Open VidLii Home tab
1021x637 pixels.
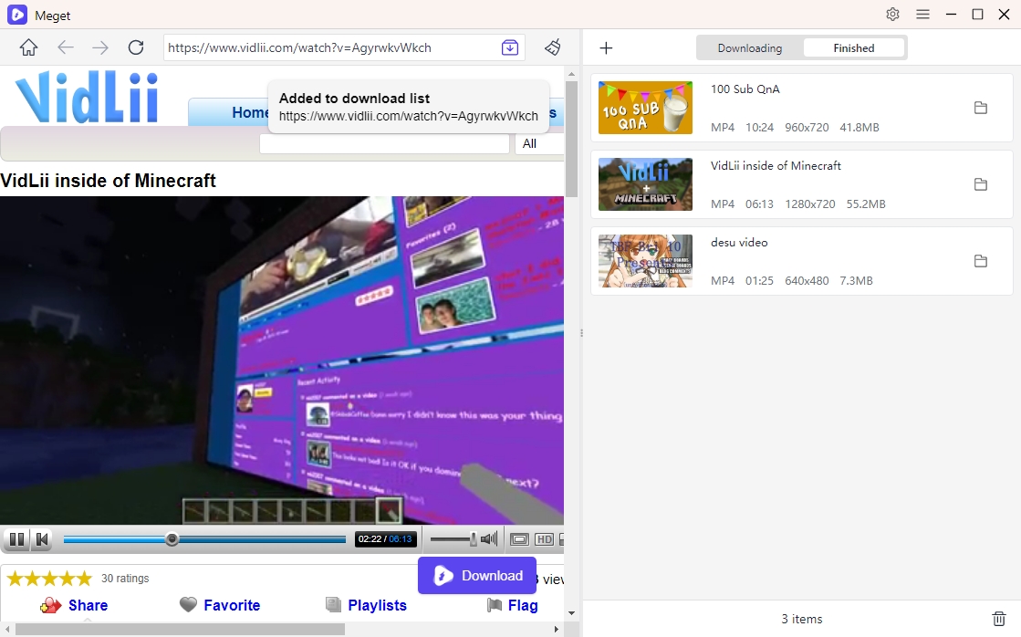coord(250,112)
